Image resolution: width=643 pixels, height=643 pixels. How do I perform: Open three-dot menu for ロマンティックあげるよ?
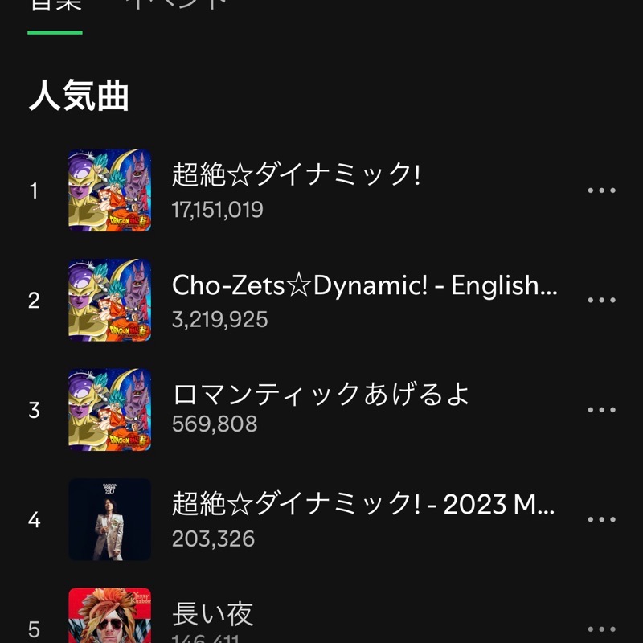(601, 410)
